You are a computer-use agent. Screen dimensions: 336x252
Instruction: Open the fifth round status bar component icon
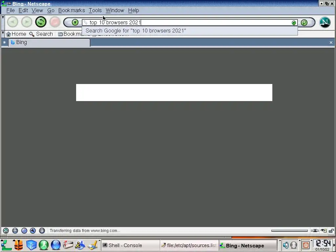pos(42,231)
